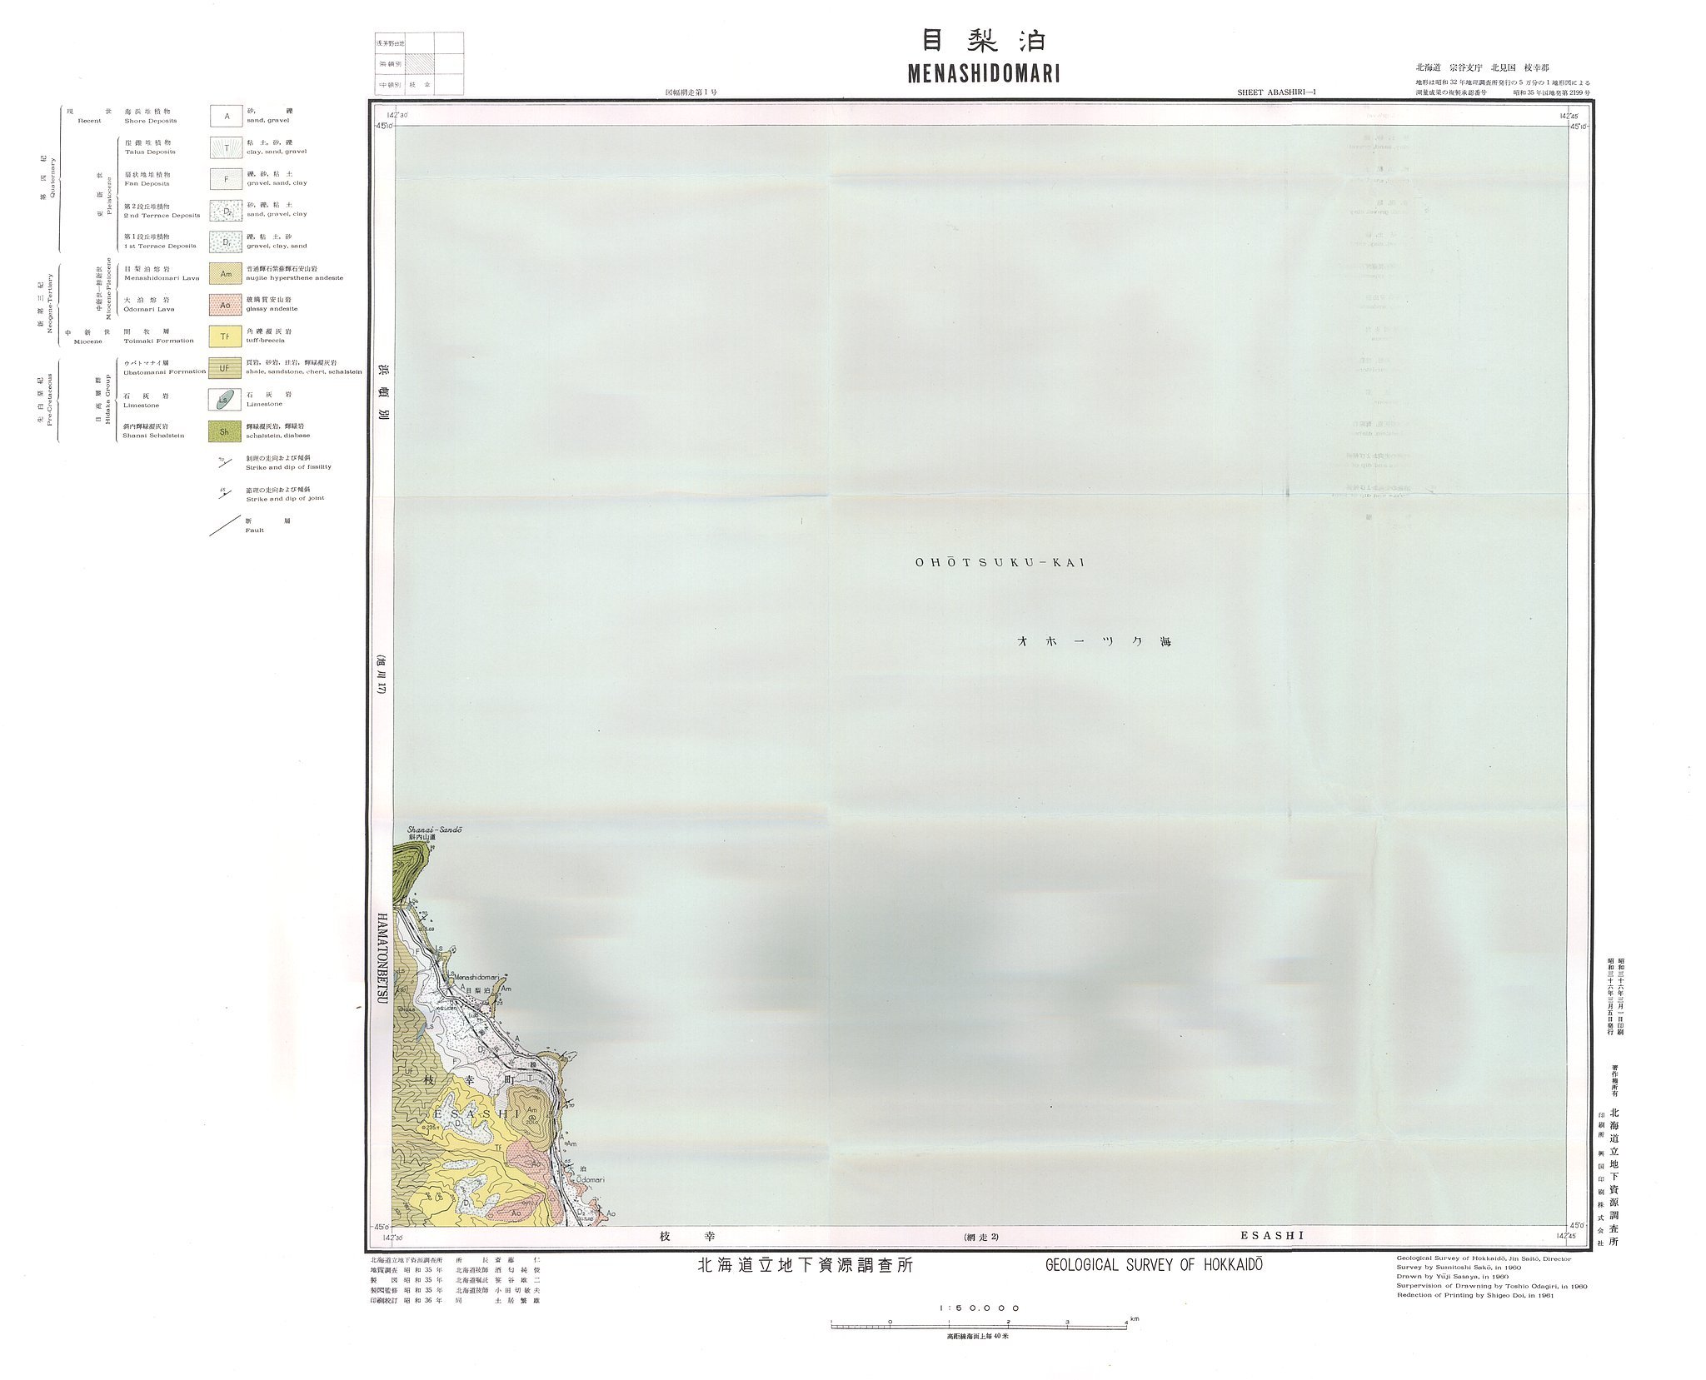The width and height of the screenshot is (1706, 1380).
Task: Select the Fan Deposits 'F' legend symbol
Action: (x=226, y=178)
